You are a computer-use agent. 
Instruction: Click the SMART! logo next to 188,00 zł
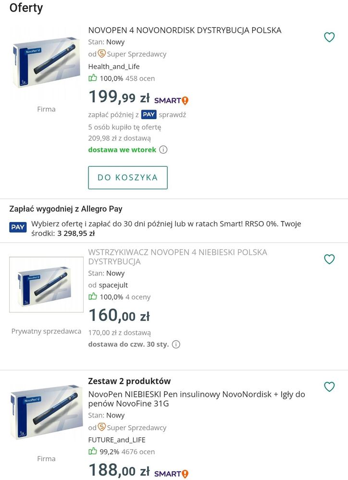click(171, 474)
